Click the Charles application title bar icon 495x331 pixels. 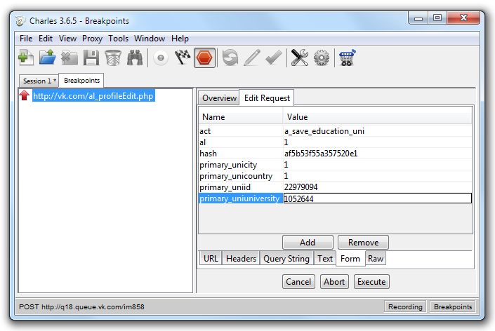coord(20,21)
